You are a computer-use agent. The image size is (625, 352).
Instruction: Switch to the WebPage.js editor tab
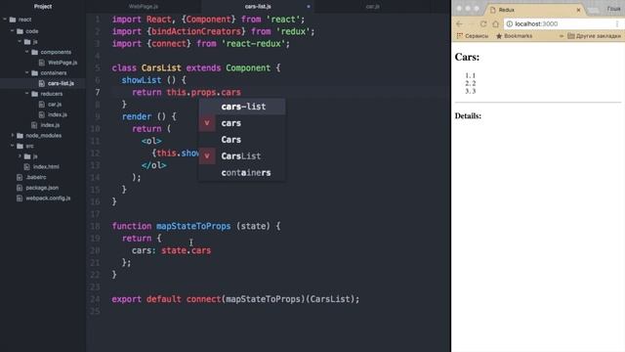pyautogui.click(x=144, y=7)
